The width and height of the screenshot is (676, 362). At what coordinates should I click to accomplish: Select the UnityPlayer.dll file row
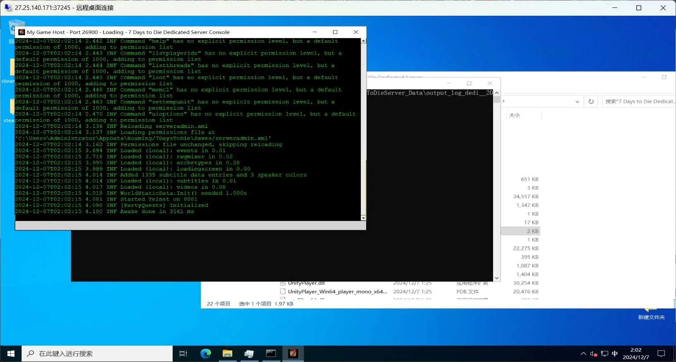coord(306,283)
